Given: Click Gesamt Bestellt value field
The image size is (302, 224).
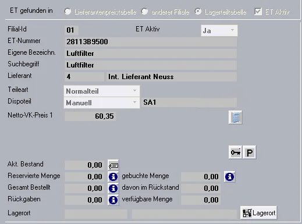Looking at the screenshot, I should point(84,189).
